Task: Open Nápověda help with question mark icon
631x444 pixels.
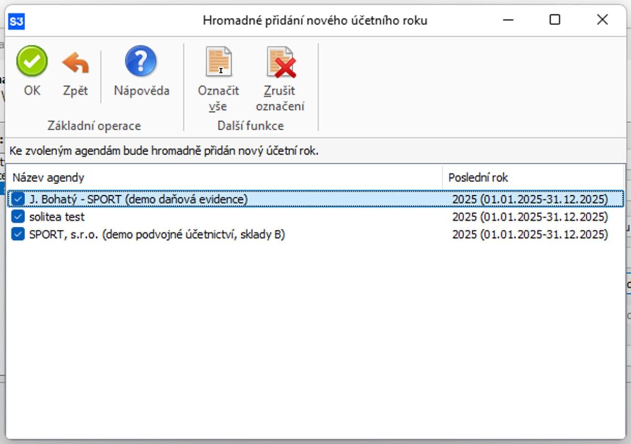Action: [141, 62]
